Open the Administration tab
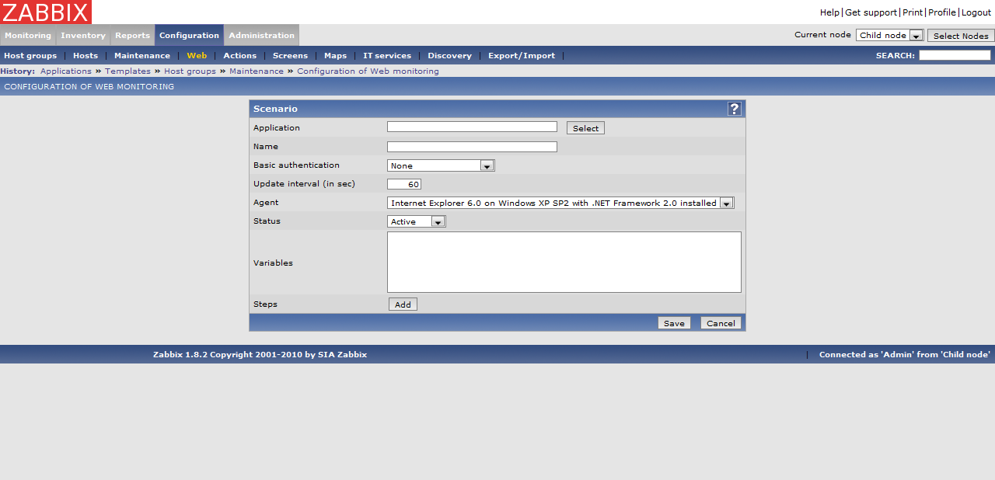The image size is (995, 480). [261, 36]
